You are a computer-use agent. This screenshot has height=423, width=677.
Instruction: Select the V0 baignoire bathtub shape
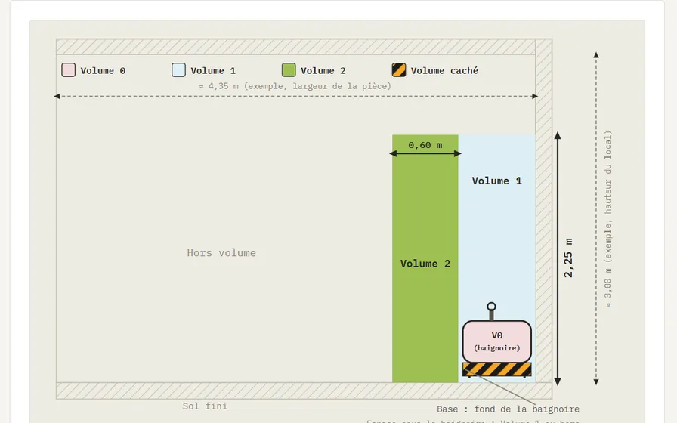pyautogui.click(x=496, y=341)
